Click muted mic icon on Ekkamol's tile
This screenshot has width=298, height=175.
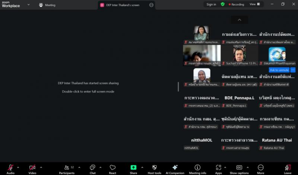point(261,63)
